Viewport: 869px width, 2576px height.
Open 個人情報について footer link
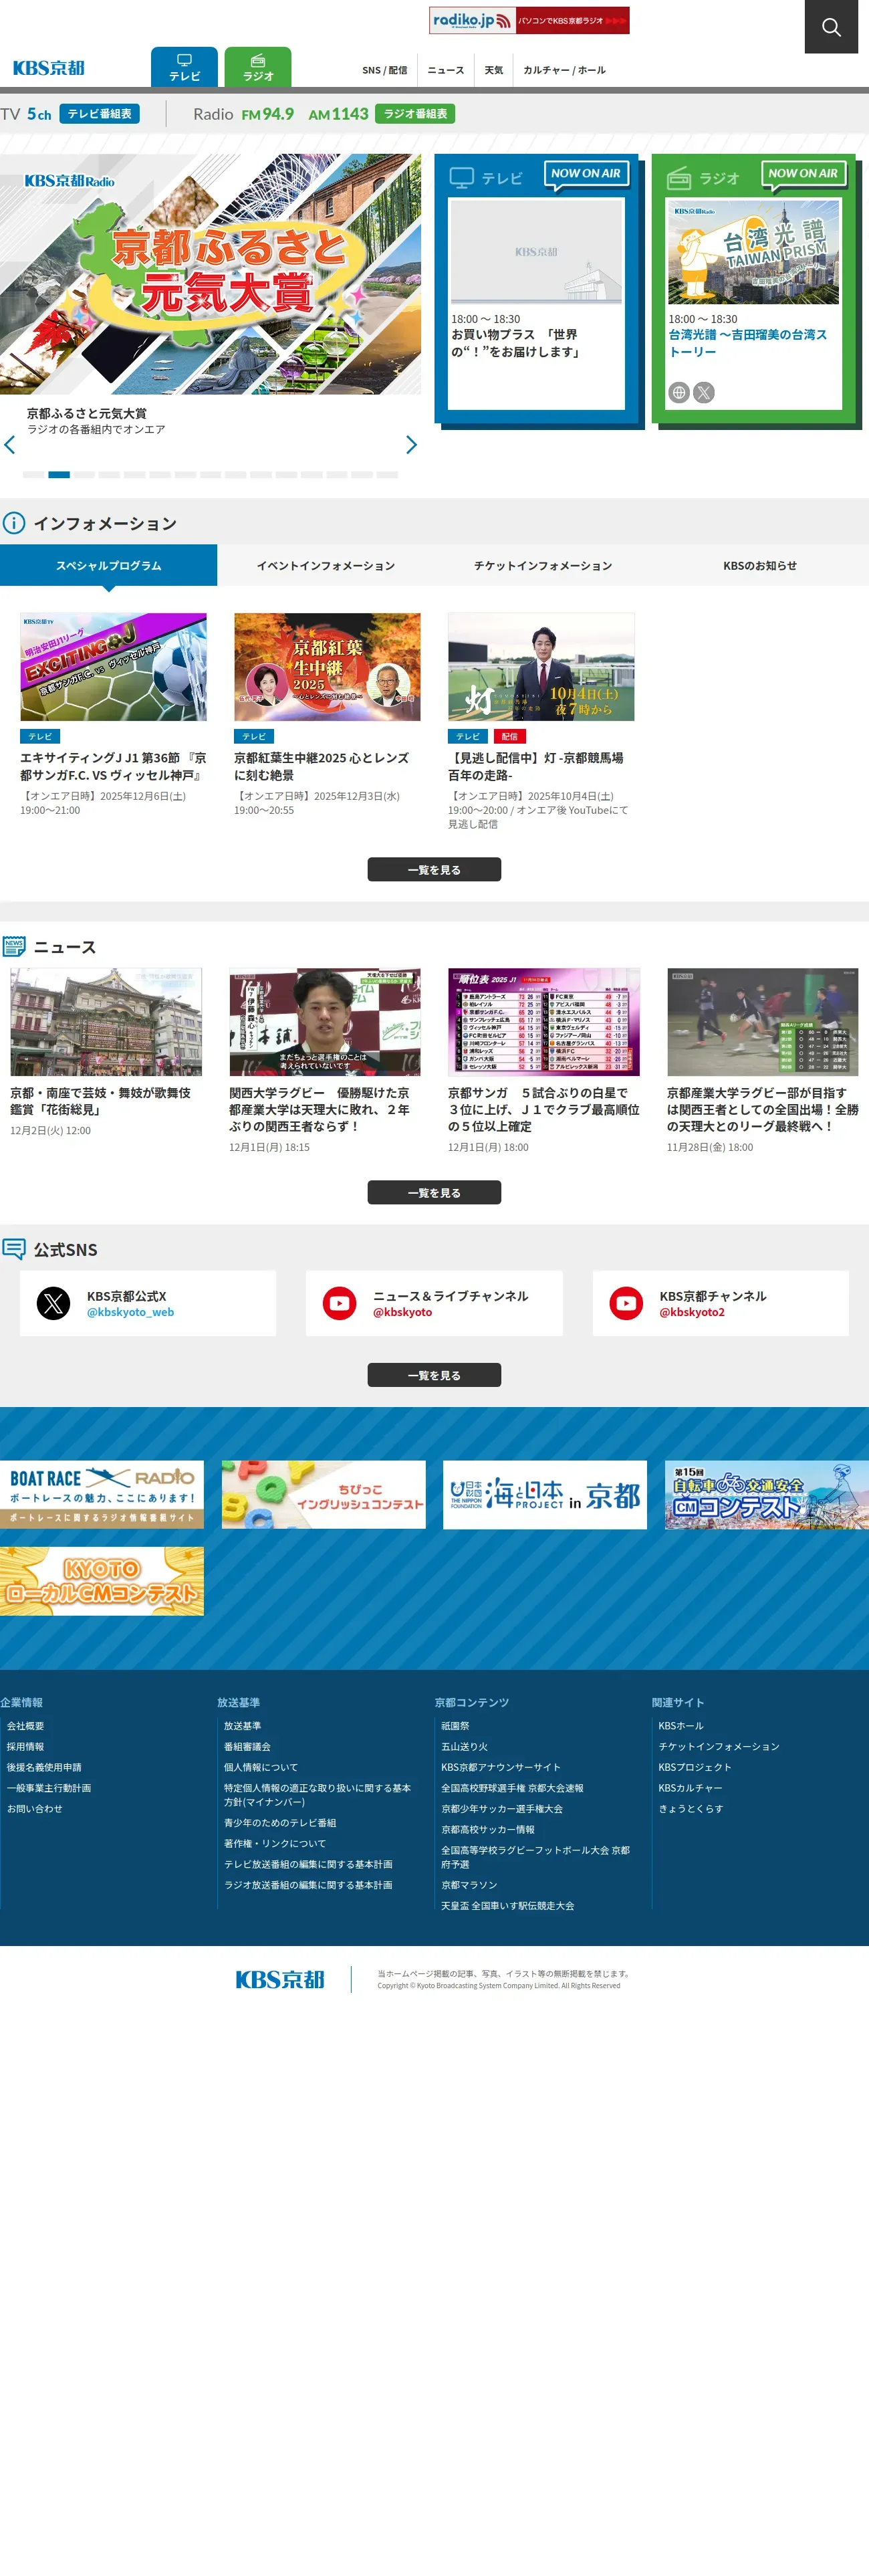(261, 1768)
